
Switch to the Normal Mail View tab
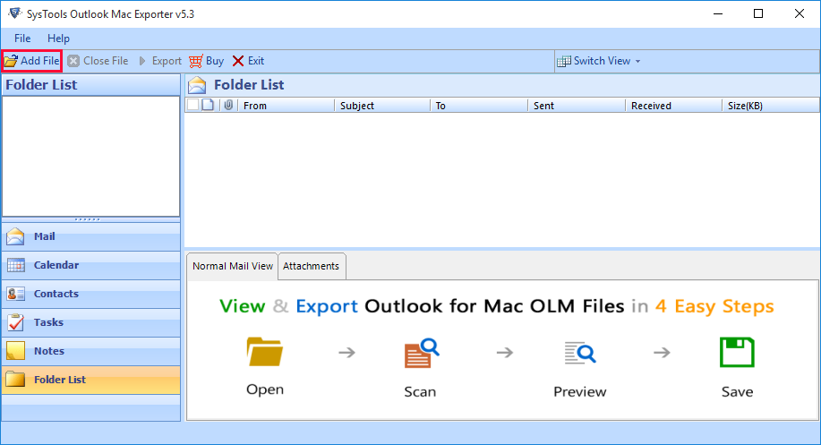coord(233,266)
